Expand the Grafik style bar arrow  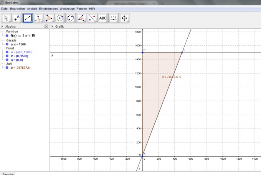coord(53,26)
